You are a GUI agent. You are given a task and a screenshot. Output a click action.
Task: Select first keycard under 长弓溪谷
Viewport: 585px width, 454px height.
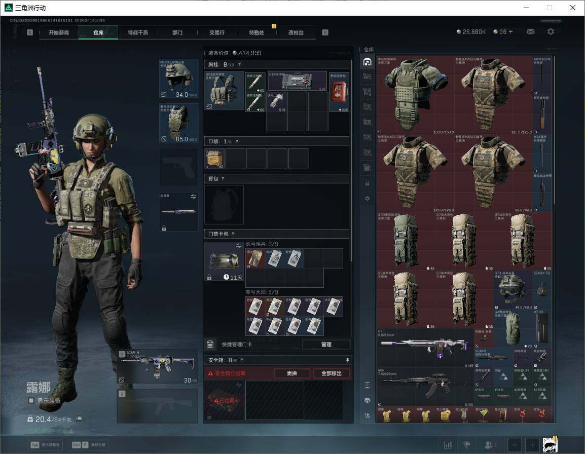coord(255,258)
